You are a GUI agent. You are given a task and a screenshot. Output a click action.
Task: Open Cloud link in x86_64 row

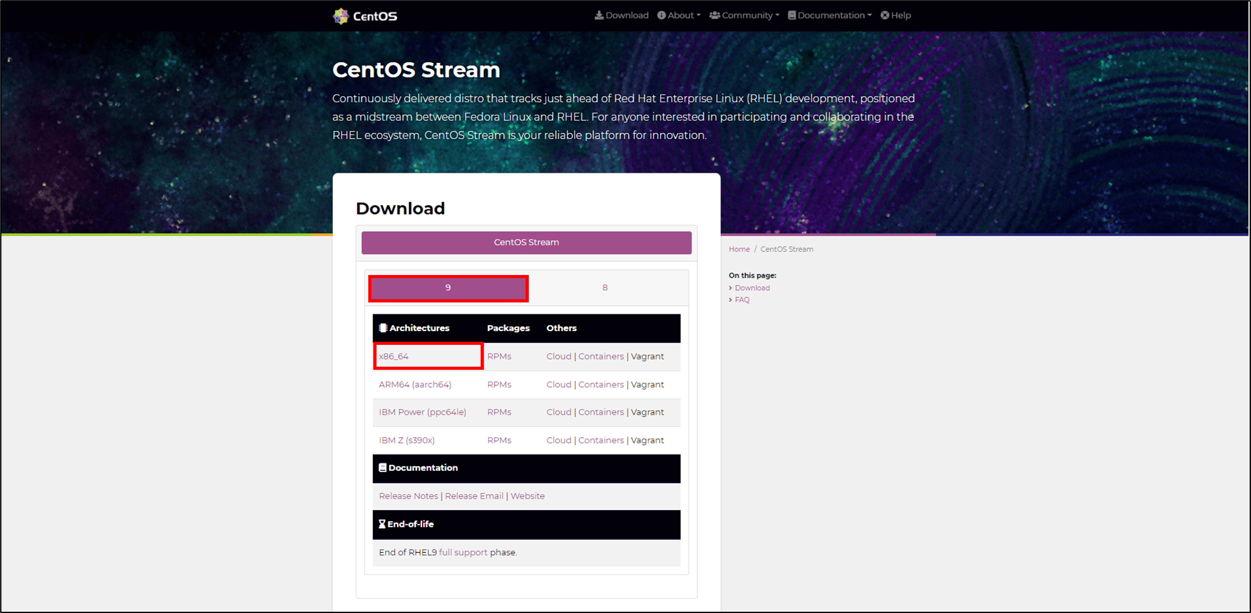coord(559,357)
